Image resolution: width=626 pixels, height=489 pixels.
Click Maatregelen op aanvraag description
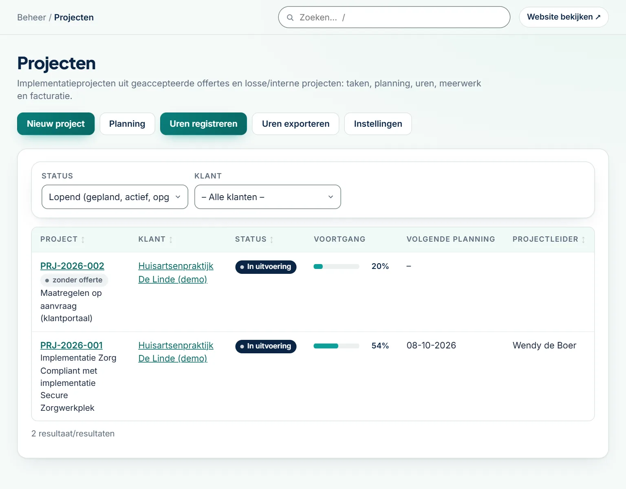(x=71, y=306)
